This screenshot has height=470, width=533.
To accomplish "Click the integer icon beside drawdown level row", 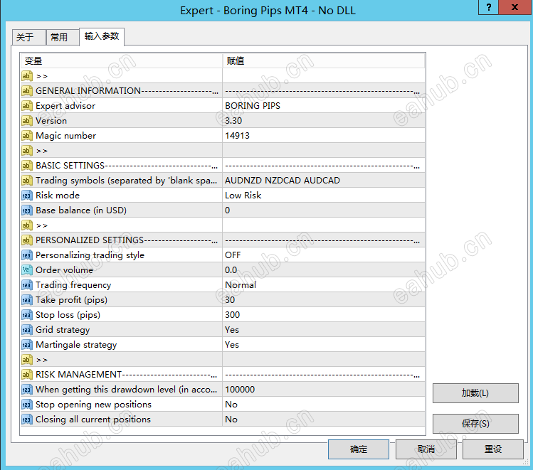I will click(x=27, y=390).
